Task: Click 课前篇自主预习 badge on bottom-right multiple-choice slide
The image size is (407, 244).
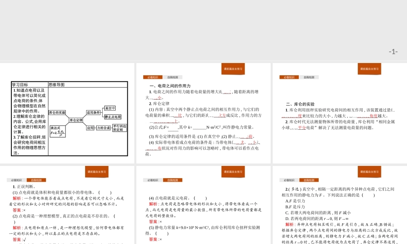Action: coord(370,172)
